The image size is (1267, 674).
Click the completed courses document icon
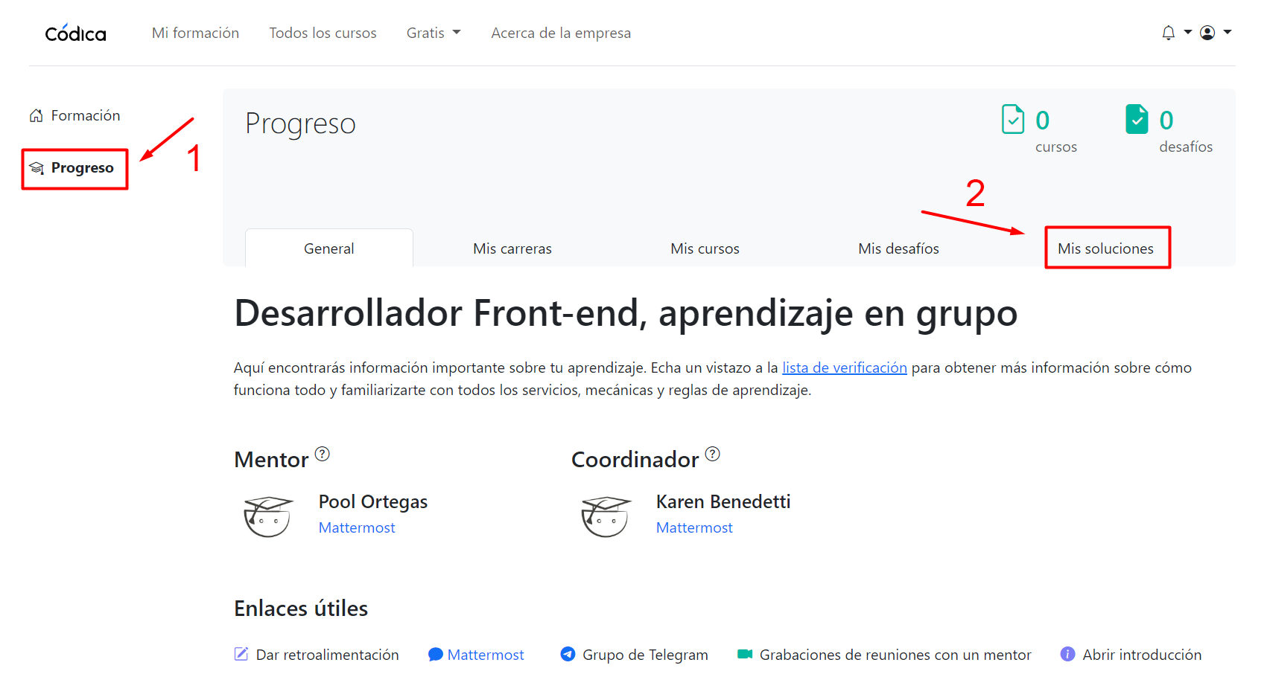[x=1012, y=119]
